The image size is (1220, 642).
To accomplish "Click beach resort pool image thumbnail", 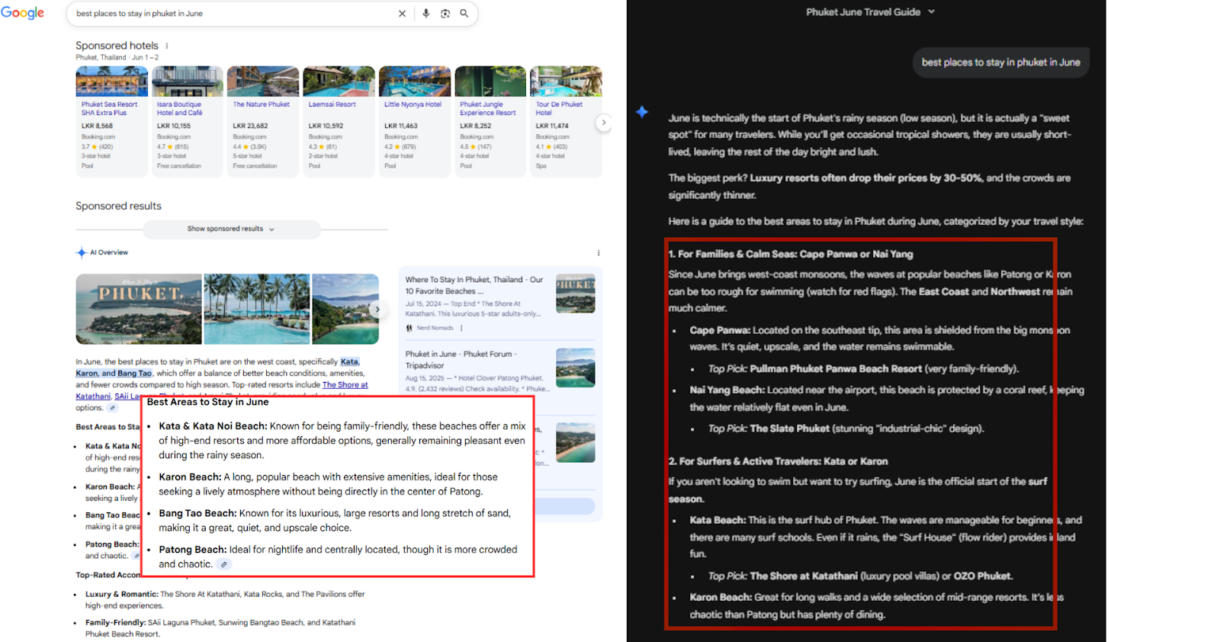I will (257, 309).
